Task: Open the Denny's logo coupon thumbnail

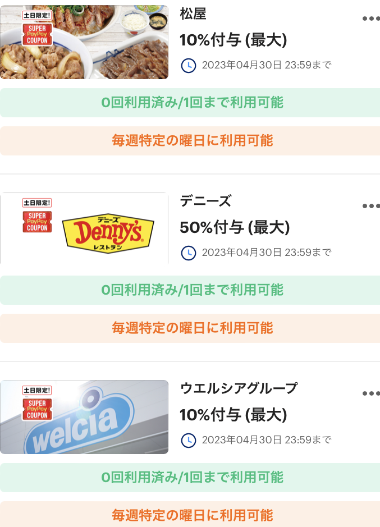Action: point(84,228)
